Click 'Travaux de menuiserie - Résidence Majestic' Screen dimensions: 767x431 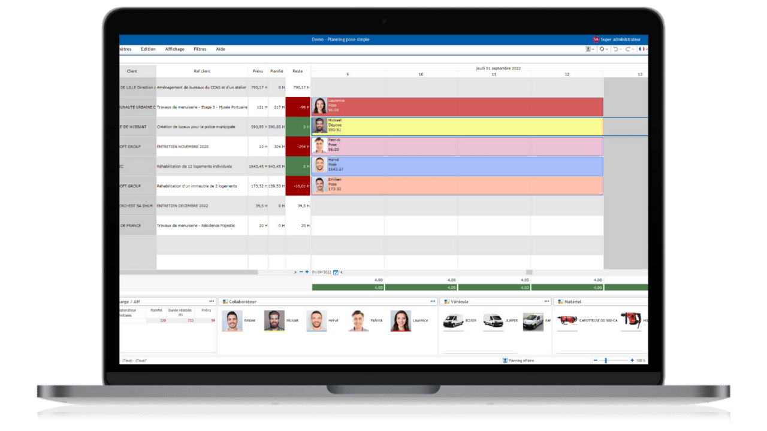click(196, 226)
